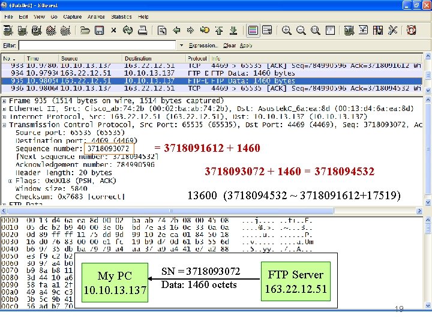
Task: Open the Help menu
Action: pos(143,17)
